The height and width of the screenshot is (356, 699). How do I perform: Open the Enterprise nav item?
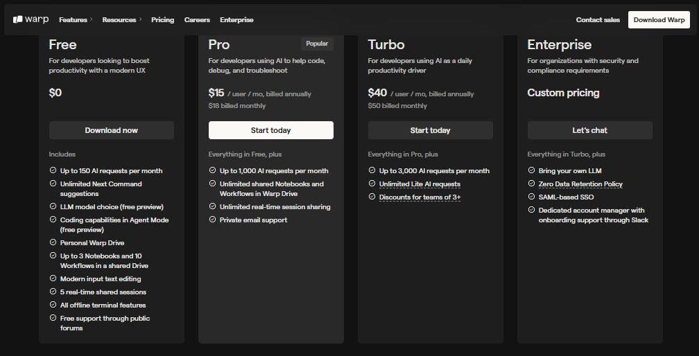click(236, 19)
